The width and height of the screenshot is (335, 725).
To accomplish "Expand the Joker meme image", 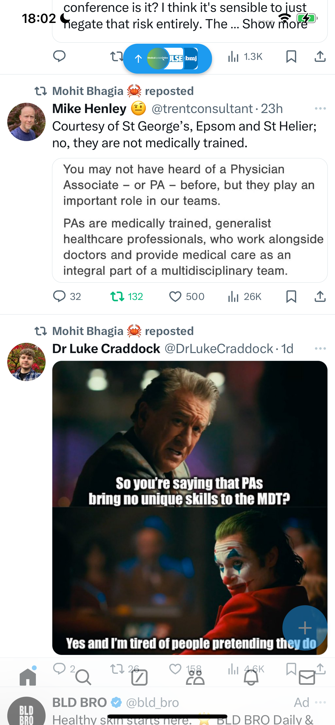I will click(190, 508).
